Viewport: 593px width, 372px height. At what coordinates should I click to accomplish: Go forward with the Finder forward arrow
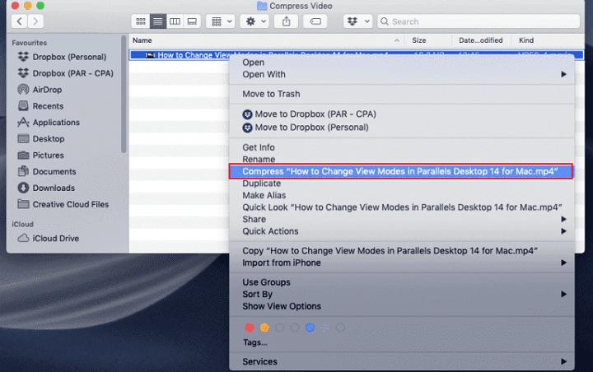click(x=35, y=21)
